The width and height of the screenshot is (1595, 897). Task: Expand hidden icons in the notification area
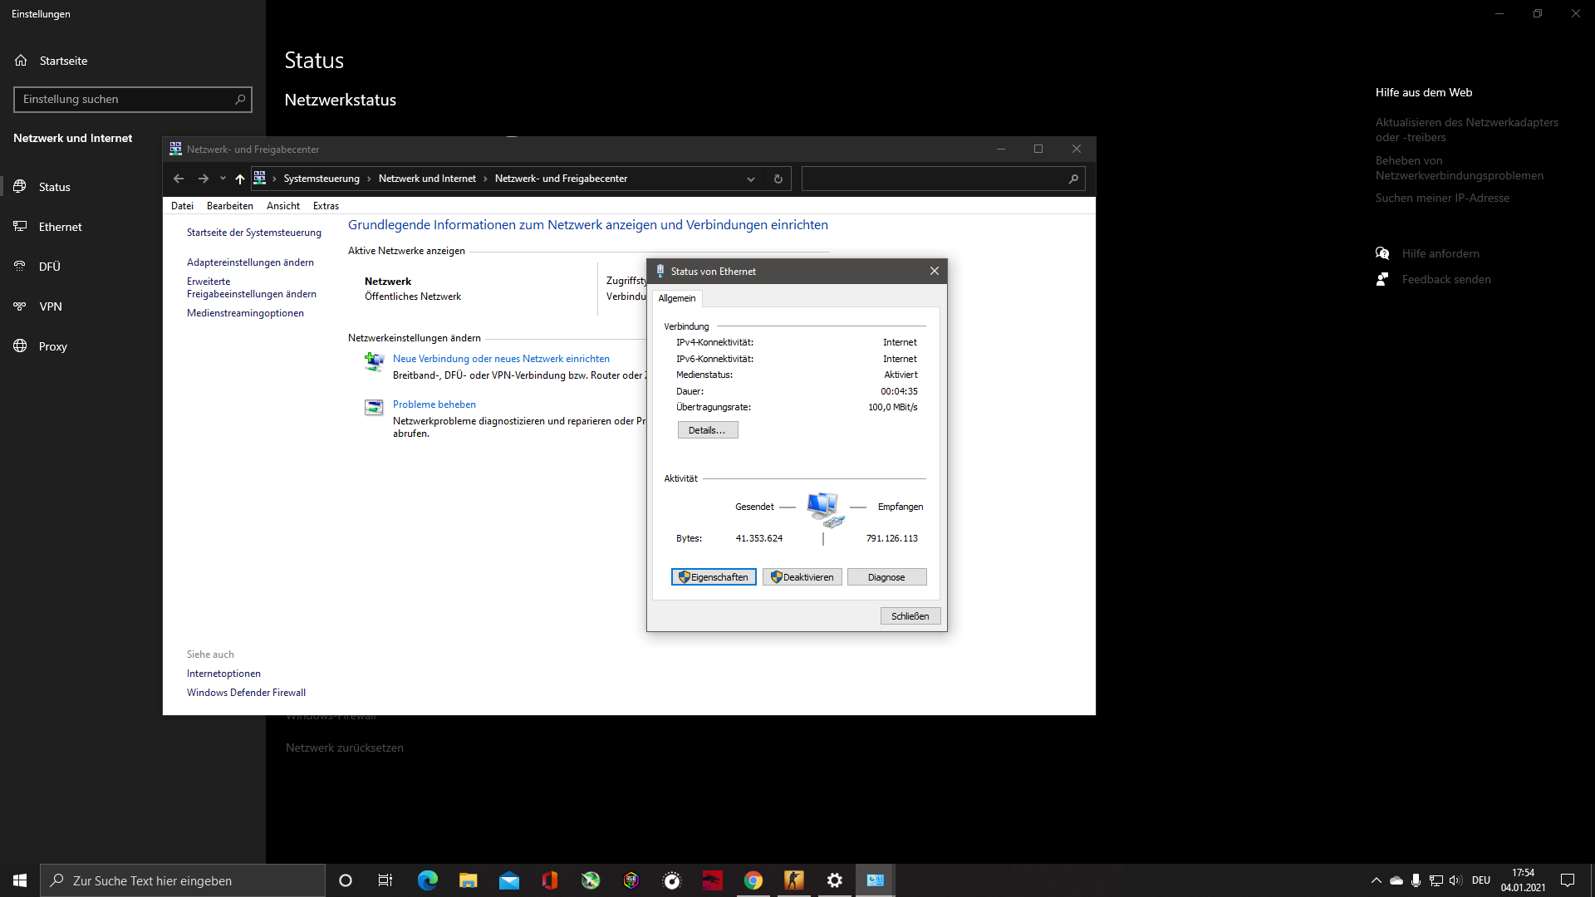click(1375, 880)
